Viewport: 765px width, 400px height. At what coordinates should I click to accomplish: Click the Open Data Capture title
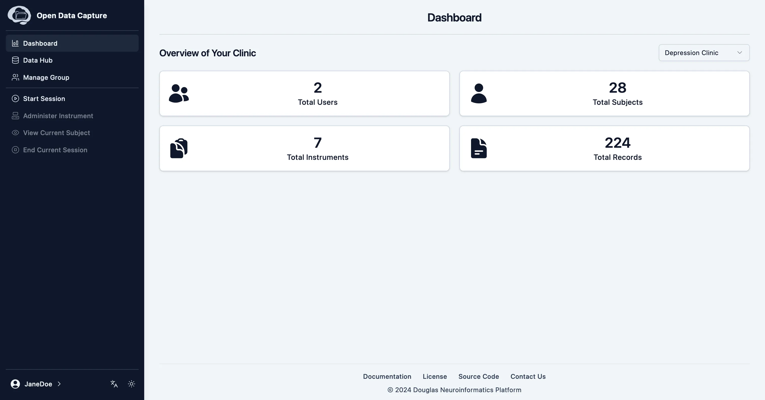[x=72, y=15]
